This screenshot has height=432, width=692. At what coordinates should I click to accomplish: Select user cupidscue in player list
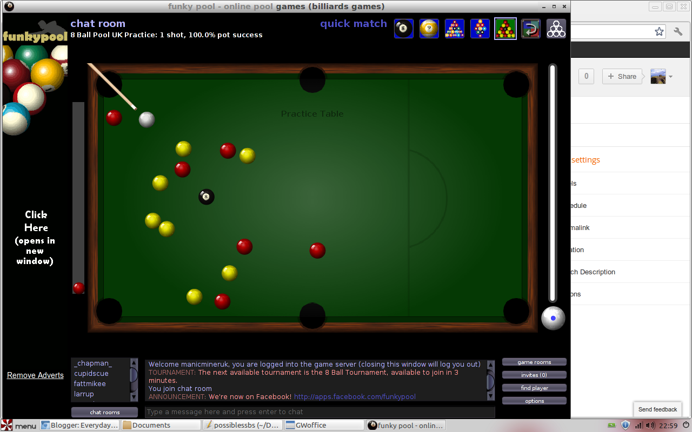pyautogui.click(x=91, y=374)
